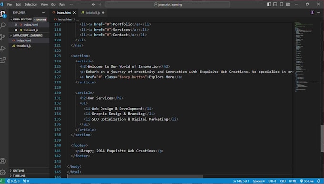Place cursor on the Explore More line
Screen dimensions: 324x184
coord(131,77)
